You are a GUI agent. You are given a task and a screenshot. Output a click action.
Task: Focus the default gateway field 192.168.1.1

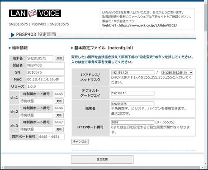point(132,93)
